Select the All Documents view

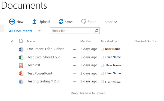[21, 31]
